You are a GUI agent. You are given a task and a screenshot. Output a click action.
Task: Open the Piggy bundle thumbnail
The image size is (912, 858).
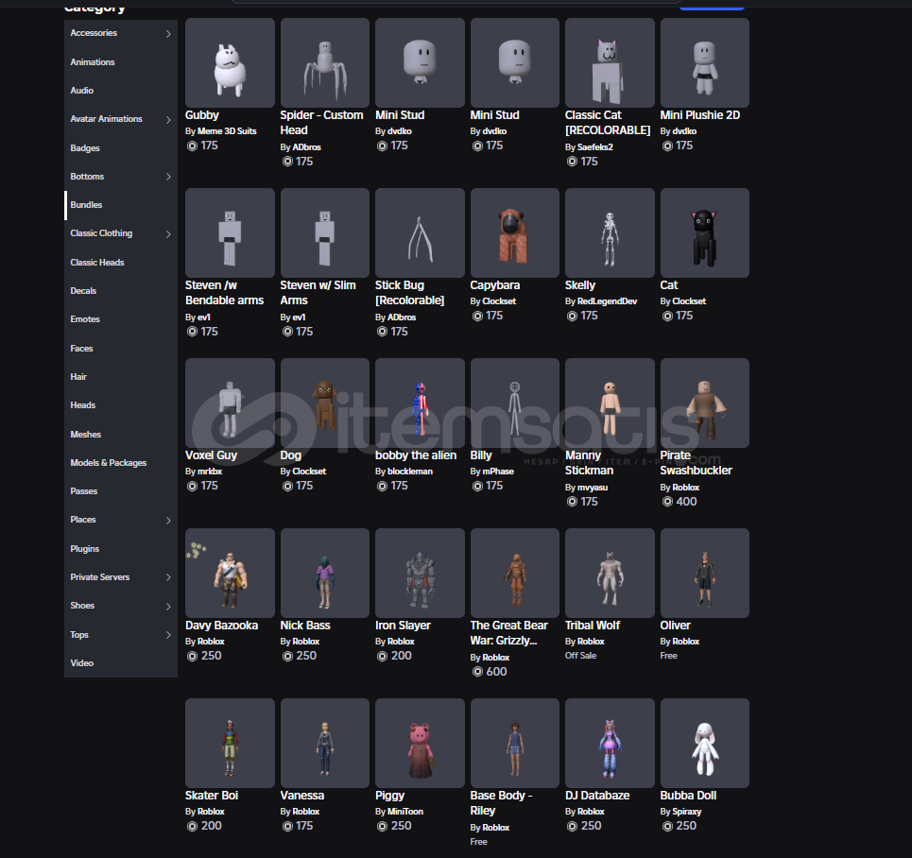pos(420,744)
